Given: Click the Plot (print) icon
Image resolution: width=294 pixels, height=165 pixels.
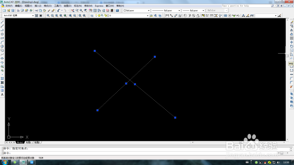Looking at the screenshot, I should (x=18, y=11).
